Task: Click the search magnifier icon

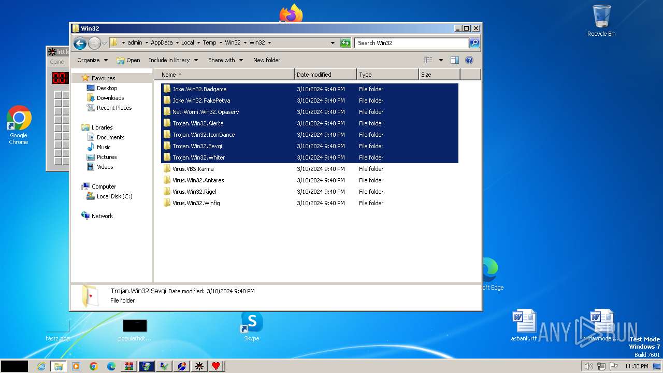Action: click(x=474, y=43)
